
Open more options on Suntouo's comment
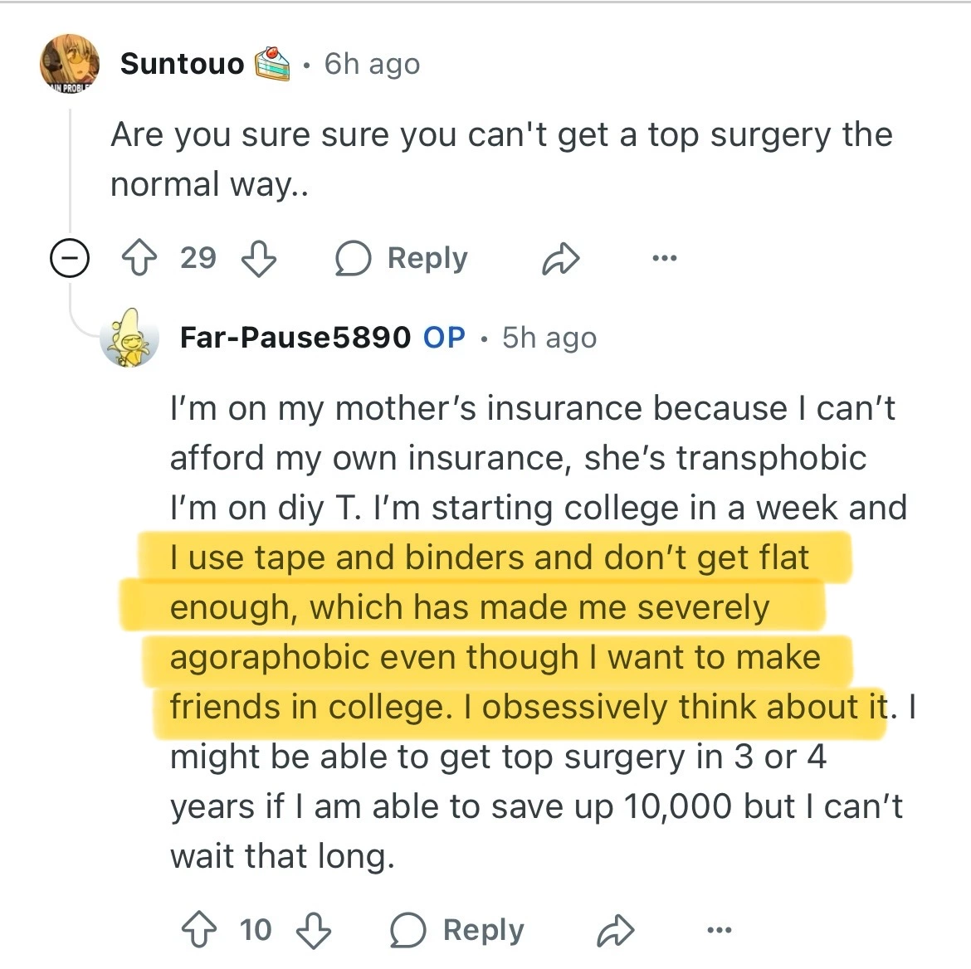(x=665, y=259)
